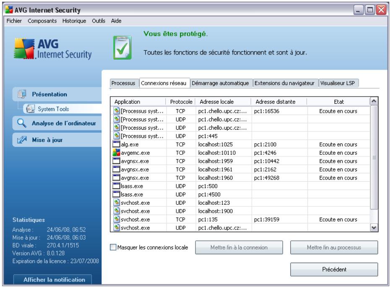Click icon of avgnsx.exe row with localhost:1960

[x=116, y=177]
